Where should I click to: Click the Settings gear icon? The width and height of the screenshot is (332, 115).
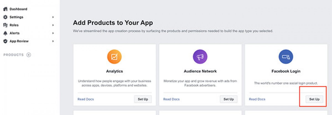[5, 17]
